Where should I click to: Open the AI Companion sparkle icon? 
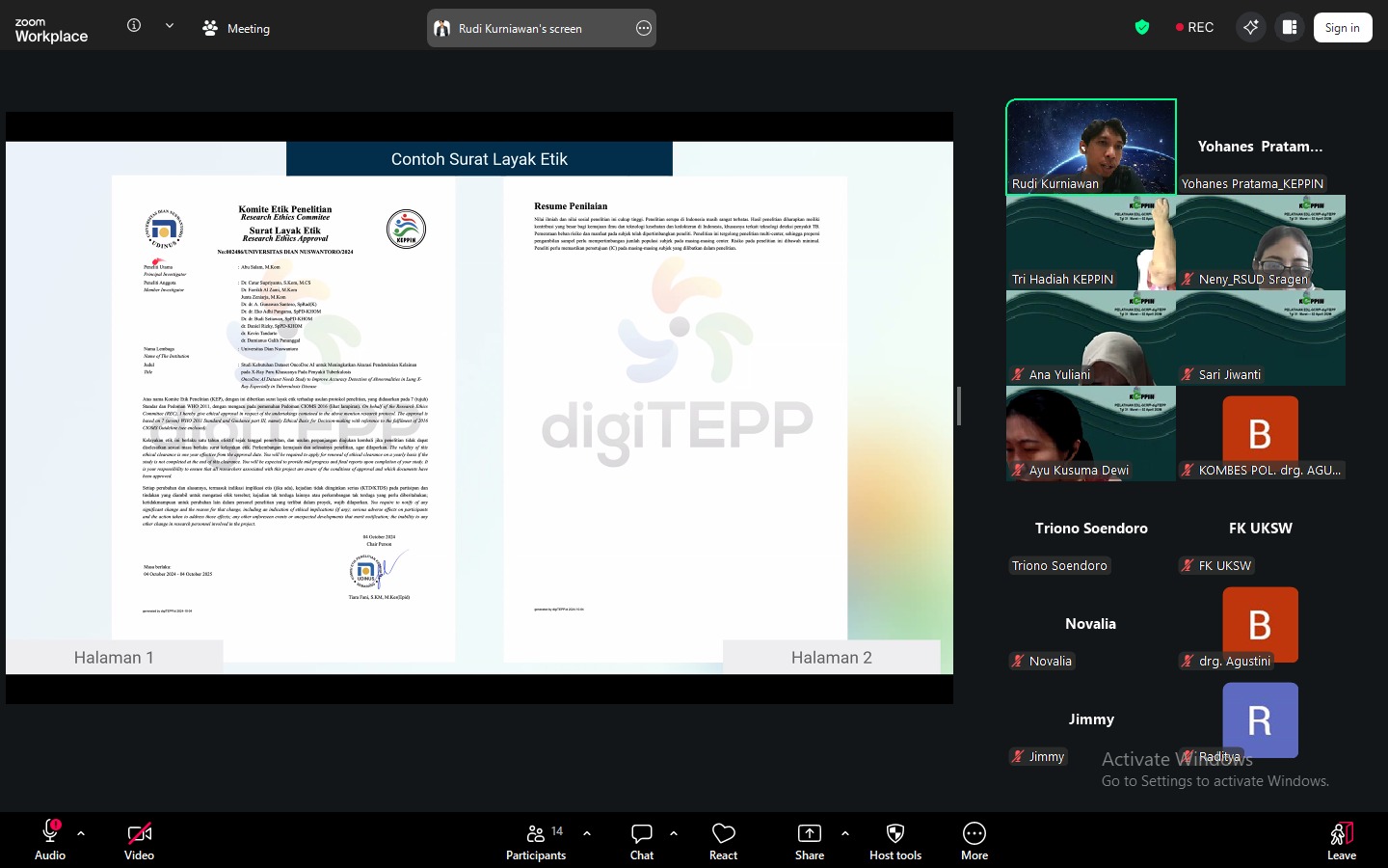pos(1251,27)
